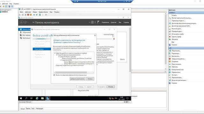Click the 'Скрыть' link
Viewport: 204px width, 114px height.
122,59
